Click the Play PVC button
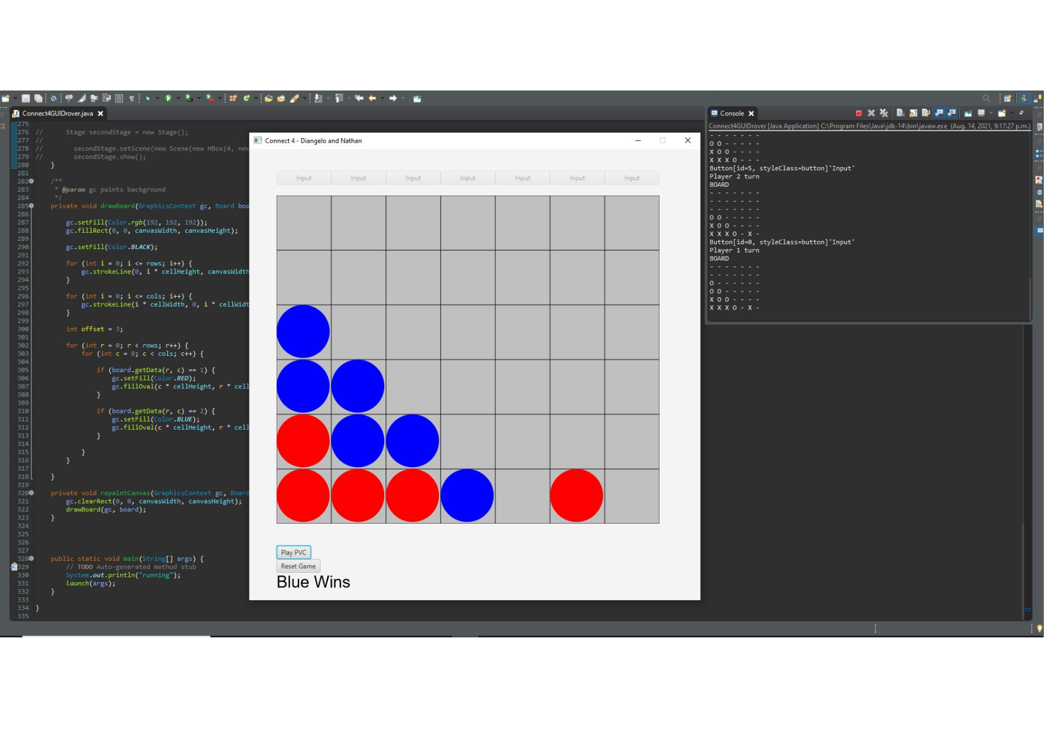1045x732 pixels. point(294,553)
